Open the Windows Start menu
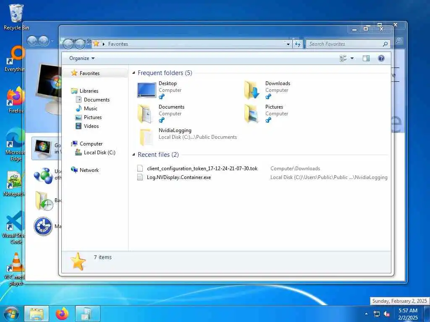 point(11,314)
